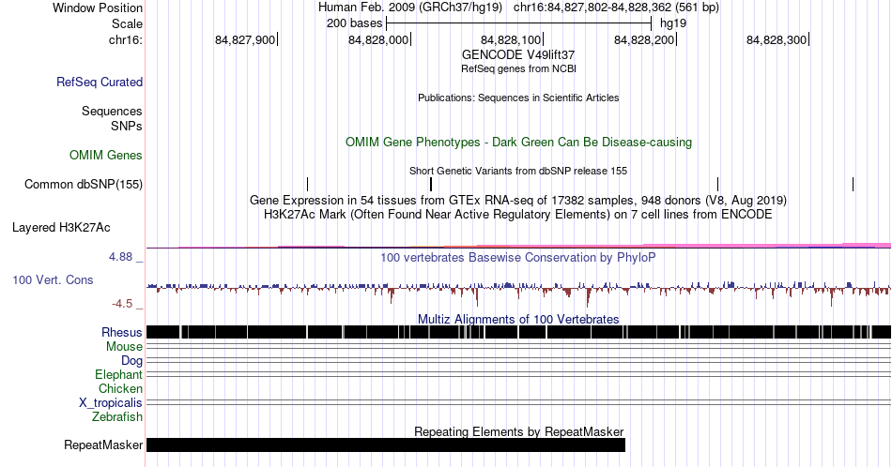Click the 84,828,100 ruler position
Image resolution: width=892 pixels, height=467 pixels.
click(511, 39)
